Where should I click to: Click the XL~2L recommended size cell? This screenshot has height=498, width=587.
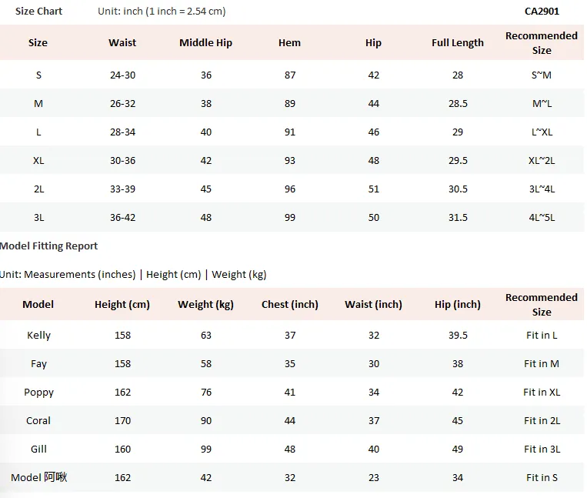tap(542, 161)
